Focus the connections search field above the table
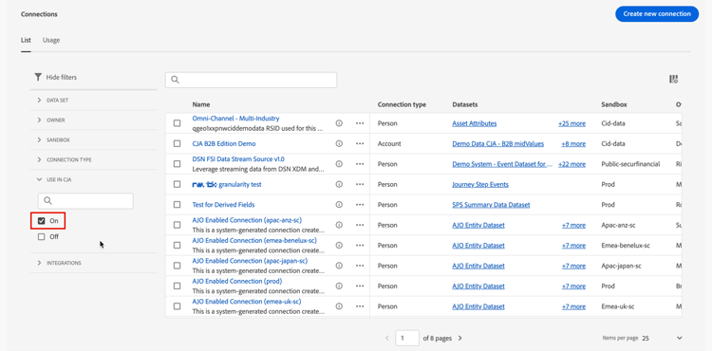 coord(252,80)
